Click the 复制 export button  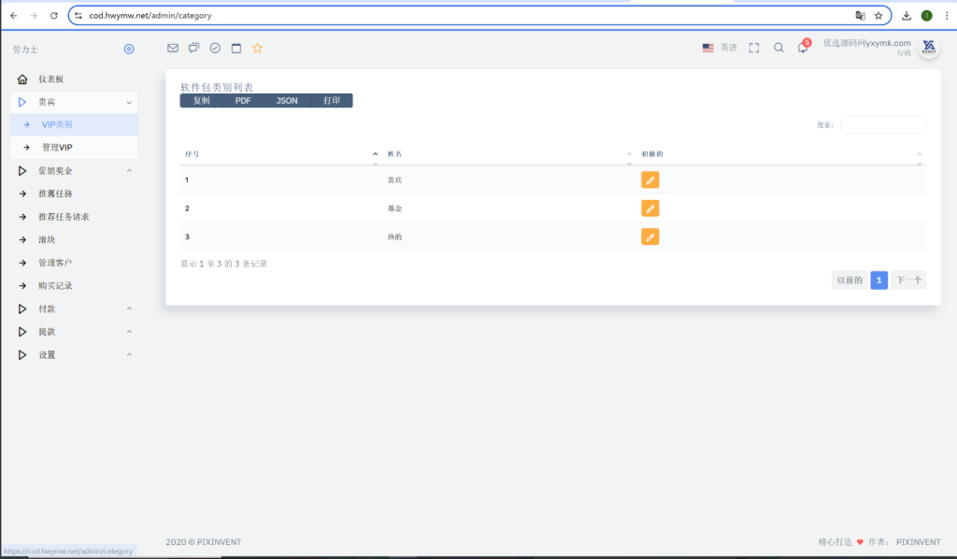pyautogui.click(x=202, y=101)
